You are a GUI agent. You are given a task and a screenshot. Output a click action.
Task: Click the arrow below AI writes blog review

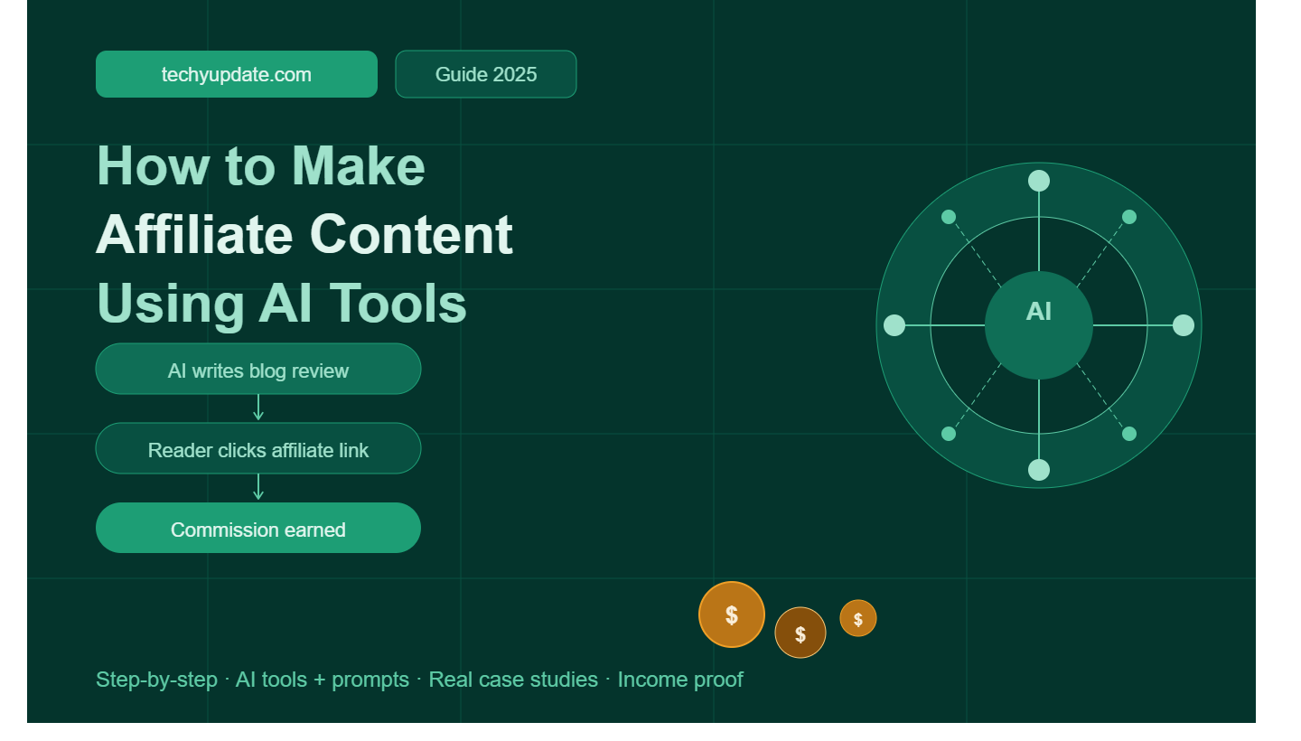[x=258, y=408]
